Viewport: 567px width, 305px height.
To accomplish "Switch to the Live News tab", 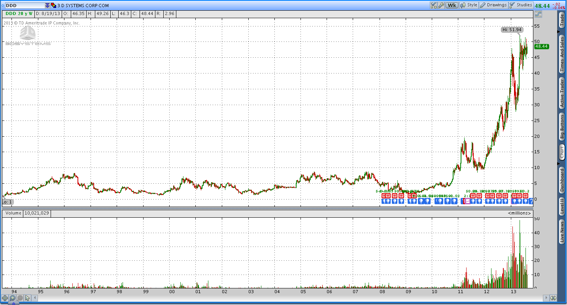I will (x=562, y=232).
